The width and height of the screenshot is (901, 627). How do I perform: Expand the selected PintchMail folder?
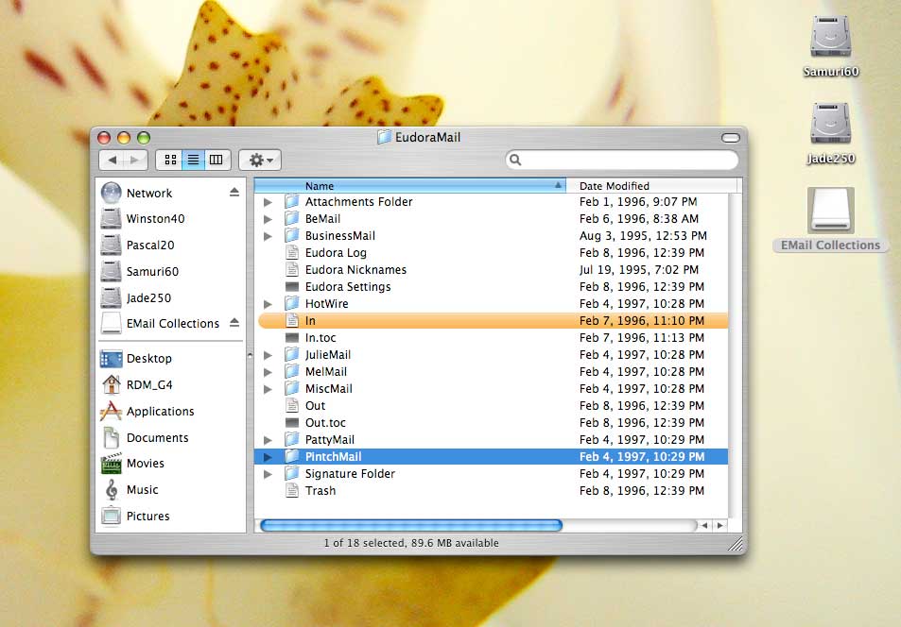[x=268, y=457]
